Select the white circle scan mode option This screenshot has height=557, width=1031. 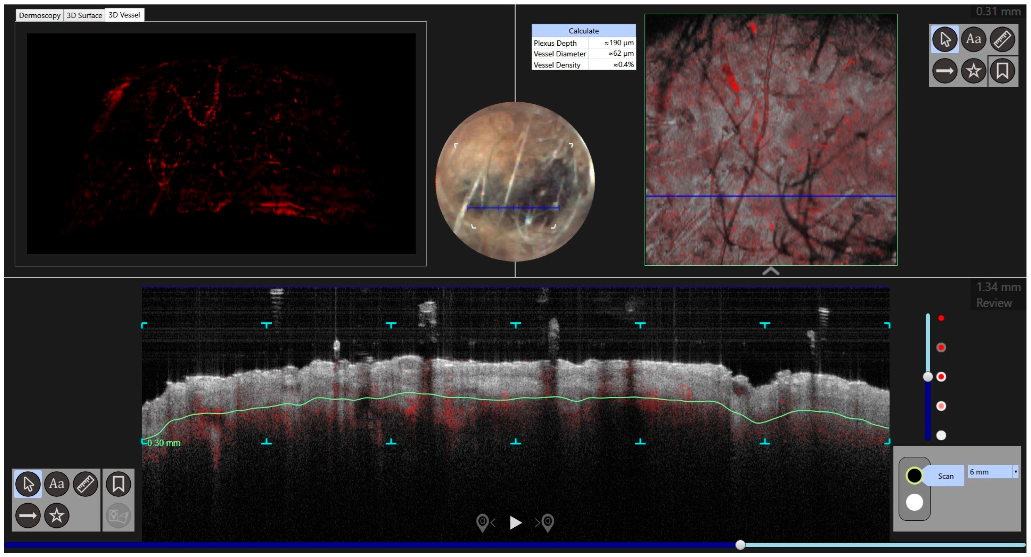point(914,502)
